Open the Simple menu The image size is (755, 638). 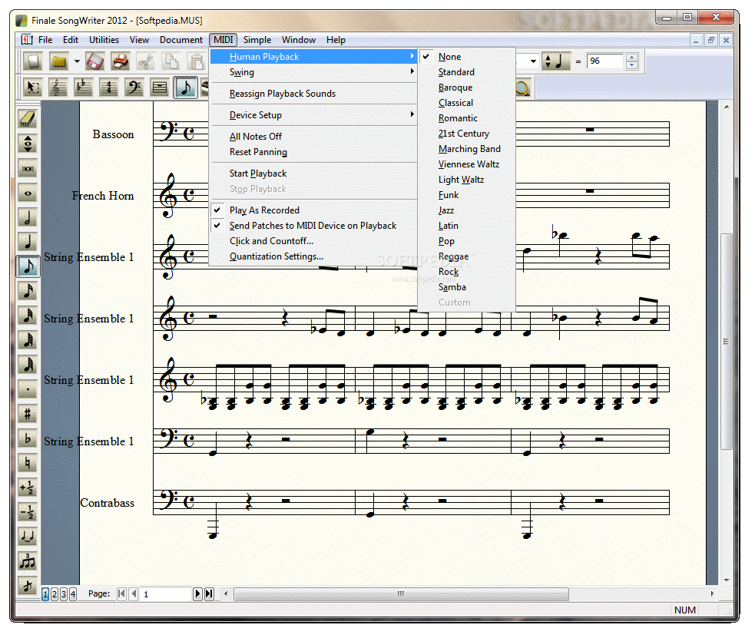click(x=257, y=40)
